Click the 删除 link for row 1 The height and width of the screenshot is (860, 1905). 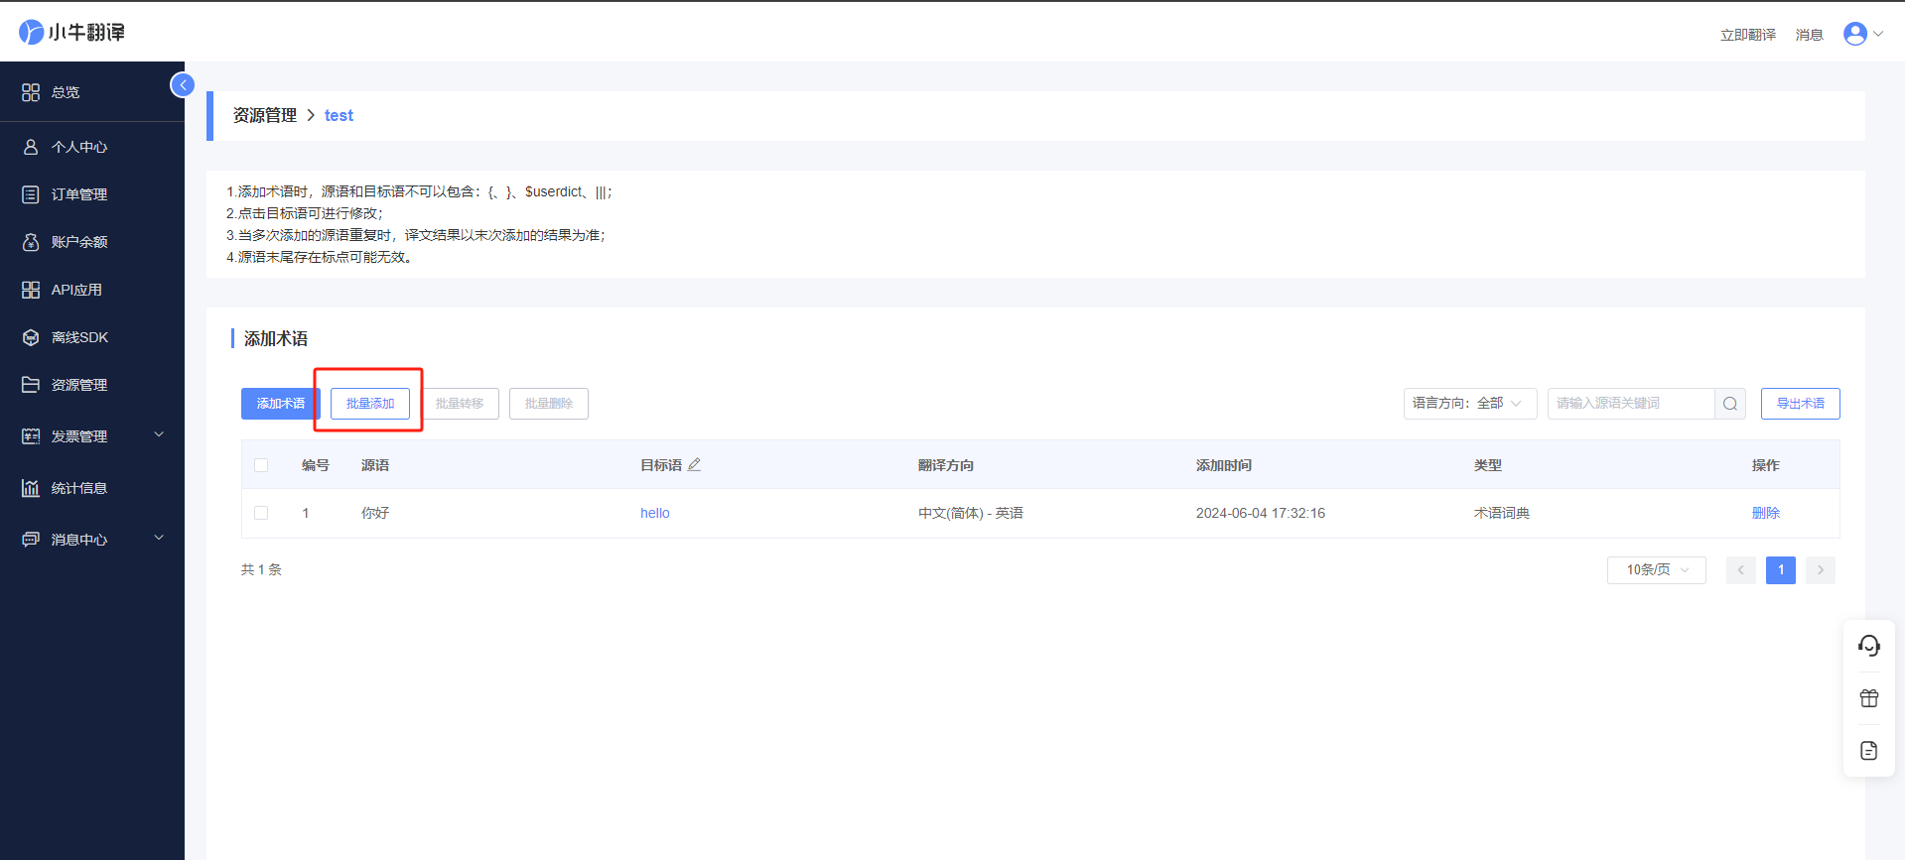[x=1765, y=513]
